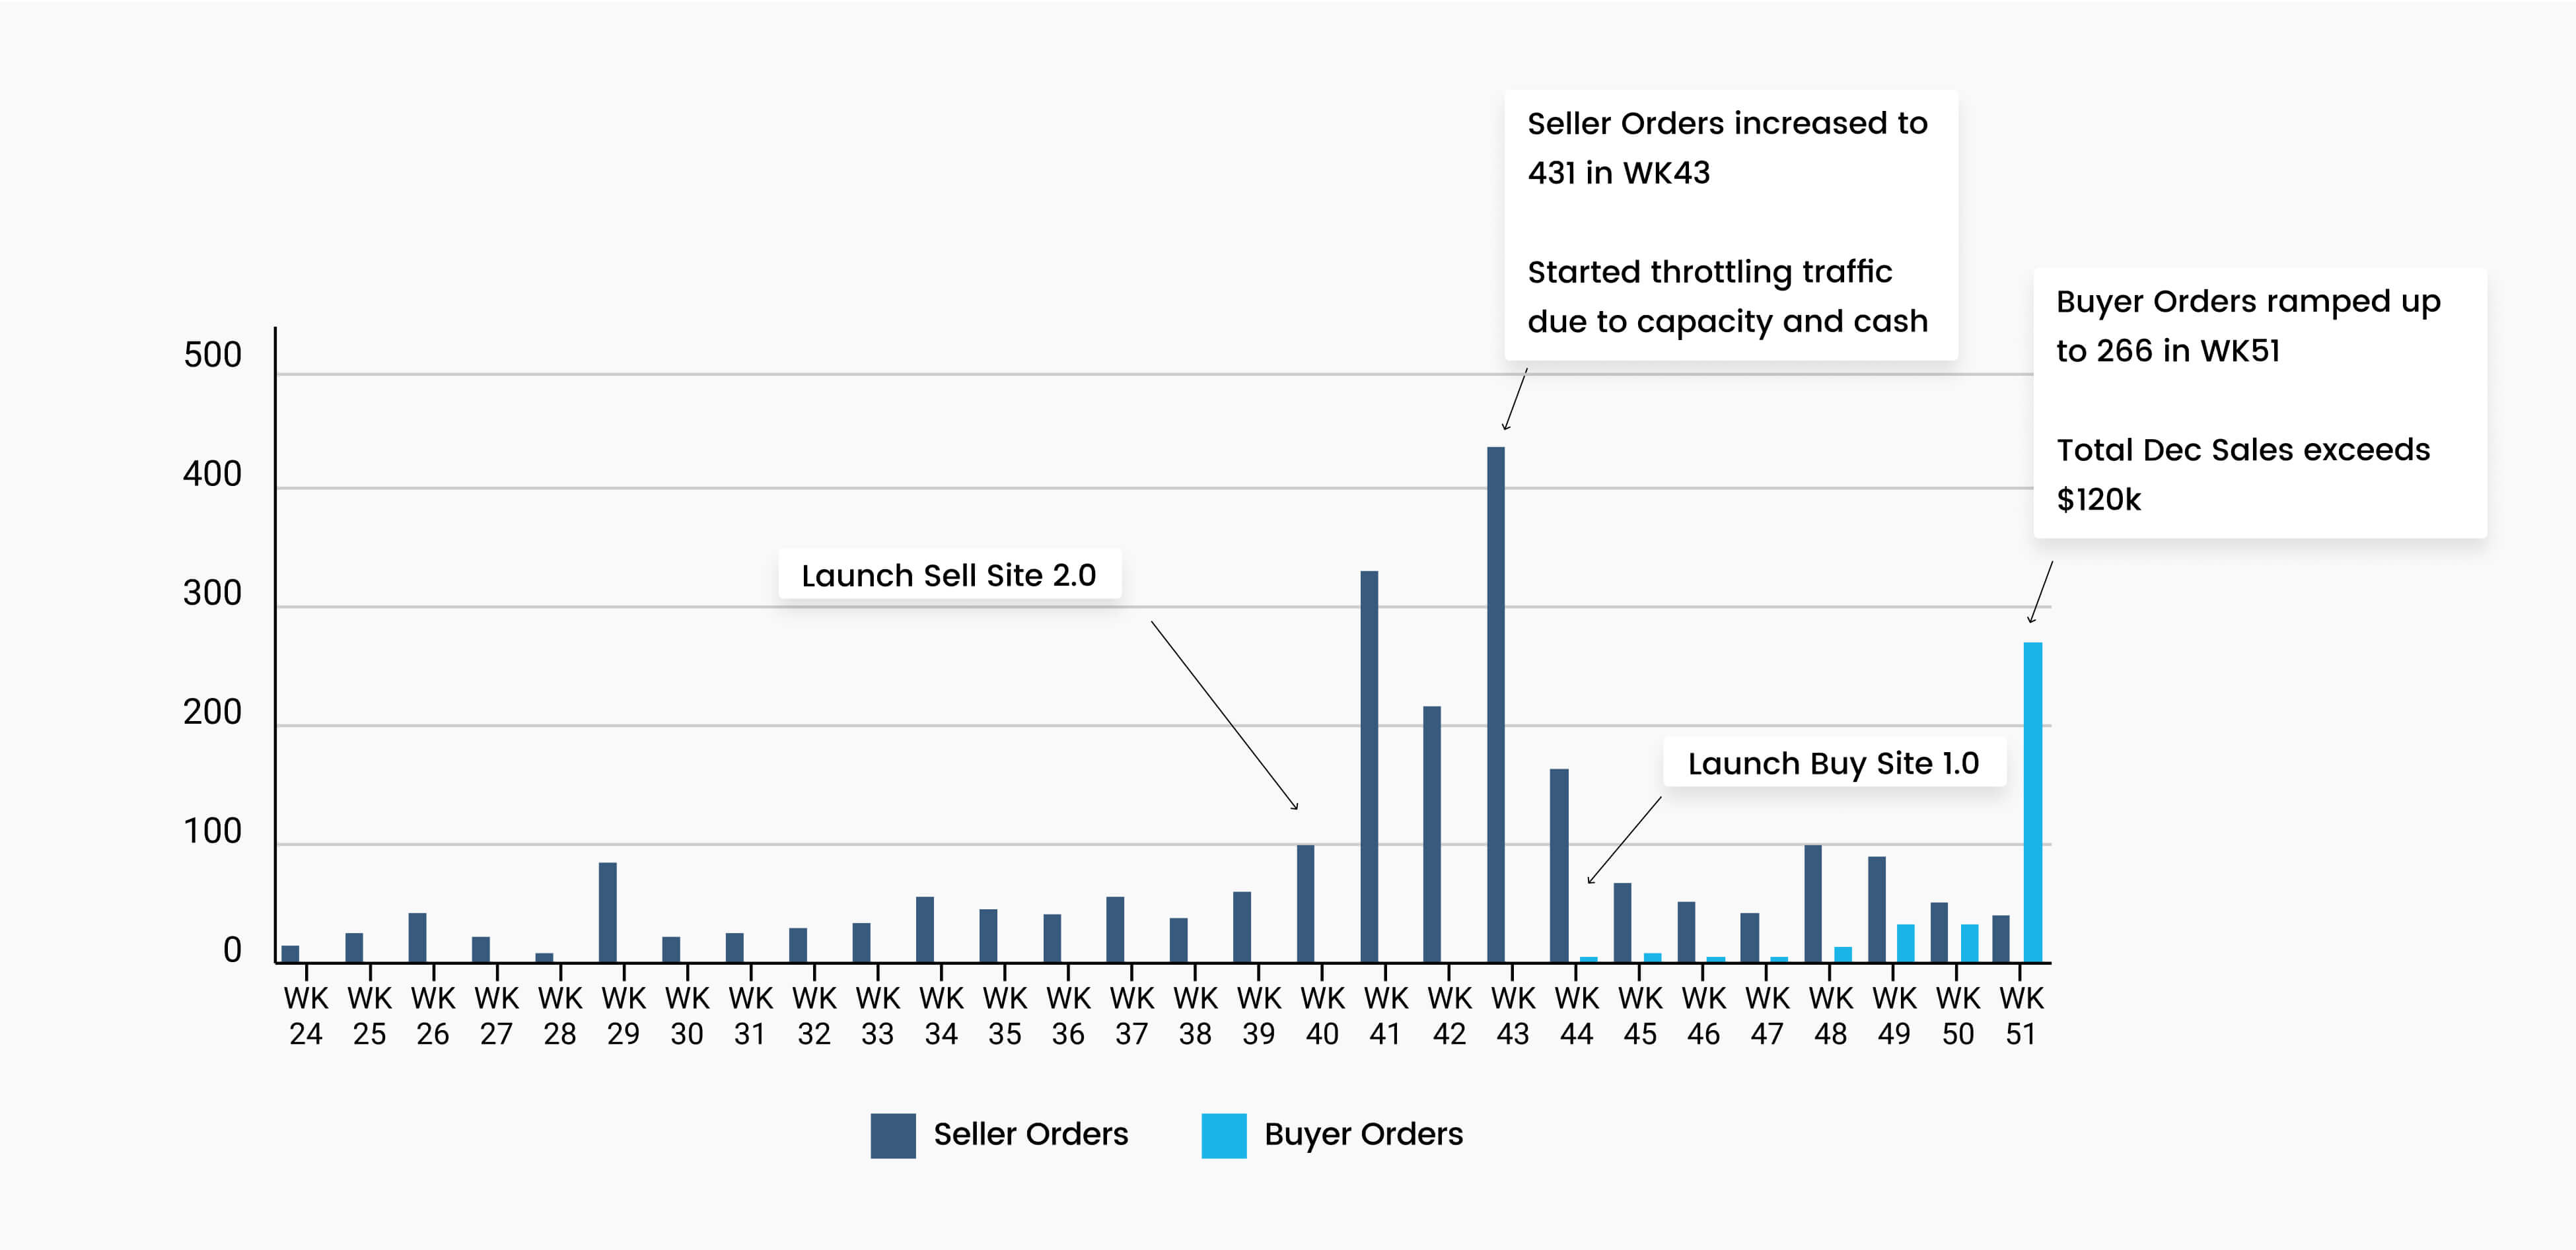
Task: Click the 300 y-axis value
Action: (x=212, y=593)
